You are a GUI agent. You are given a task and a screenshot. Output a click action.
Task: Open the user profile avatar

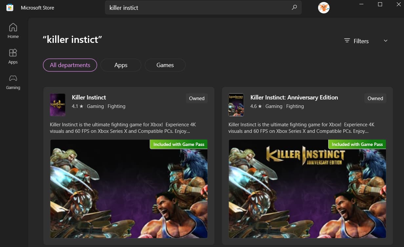pos(324,8)
